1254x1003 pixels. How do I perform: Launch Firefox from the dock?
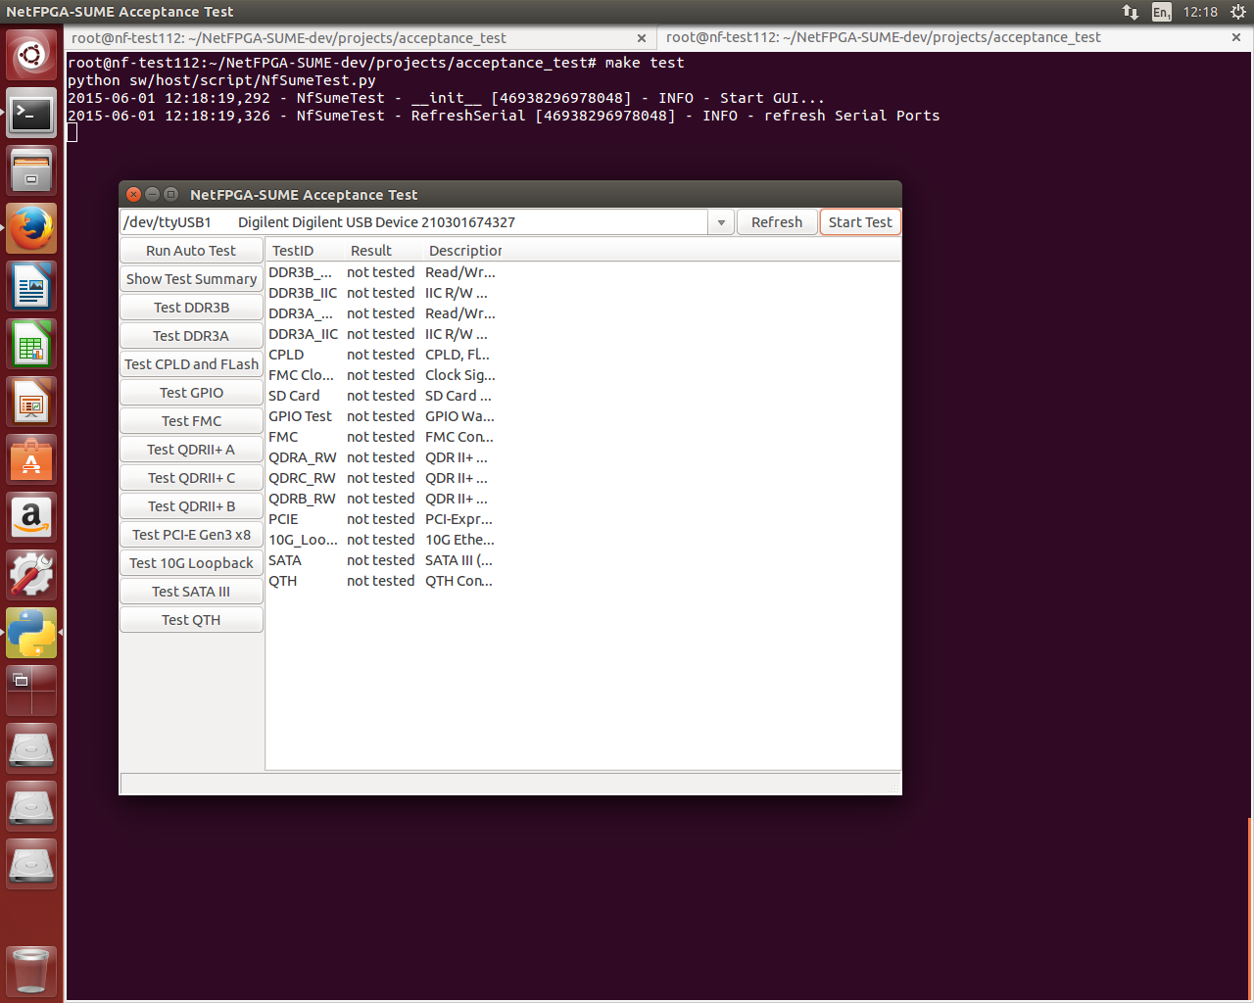click(x=32, y=229)
